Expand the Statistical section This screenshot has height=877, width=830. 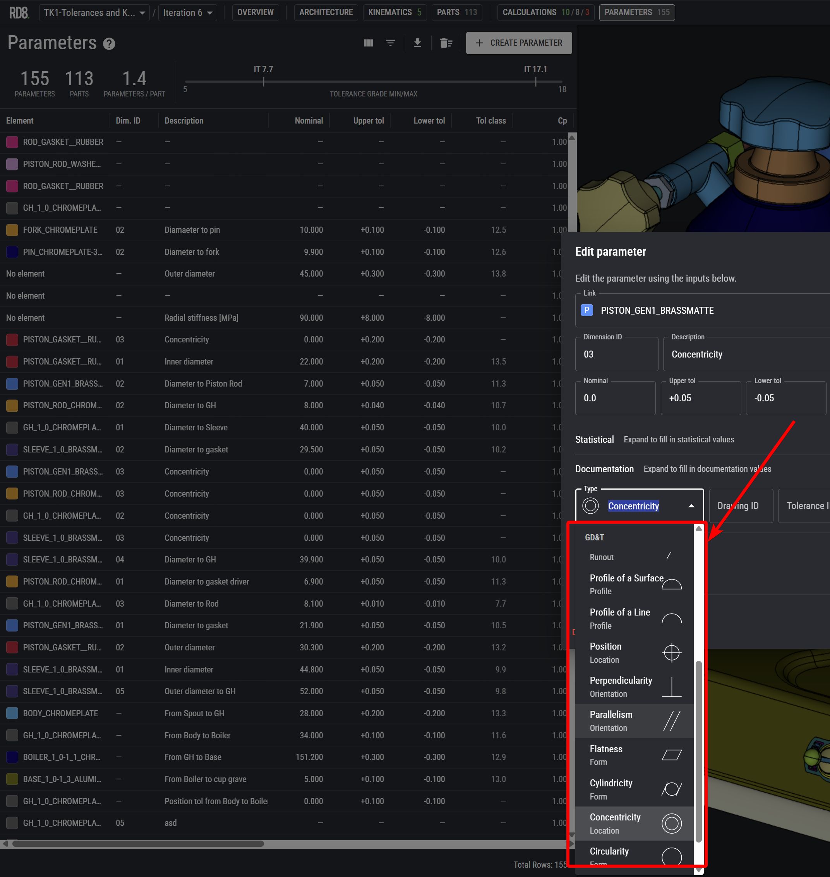coord(594,440)
